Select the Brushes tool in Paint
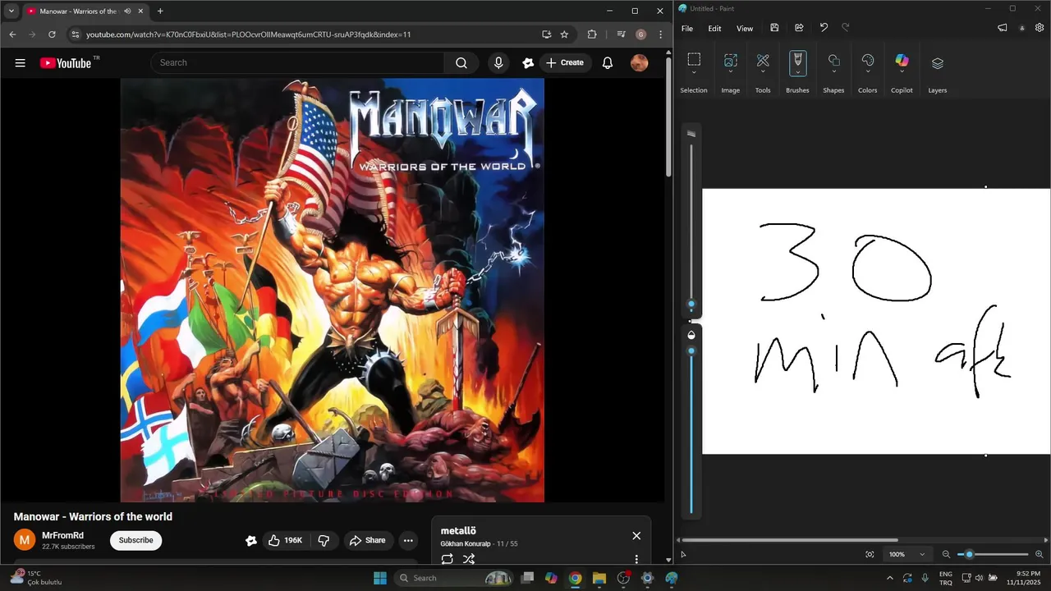This screenshot has width=1051, height=591. coord(797,59)
